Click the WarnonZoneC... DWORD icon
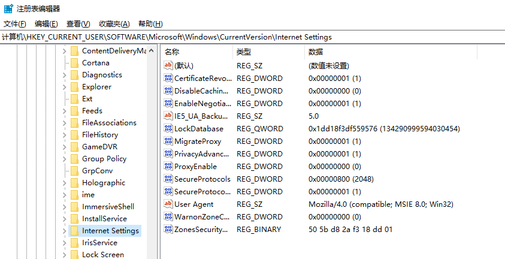 168,216
